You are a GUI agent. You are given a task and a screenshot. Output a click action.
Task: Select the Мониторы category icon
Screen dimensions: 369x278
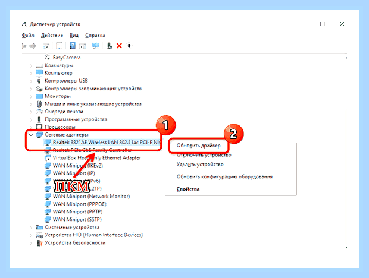[x=39, y=96]
